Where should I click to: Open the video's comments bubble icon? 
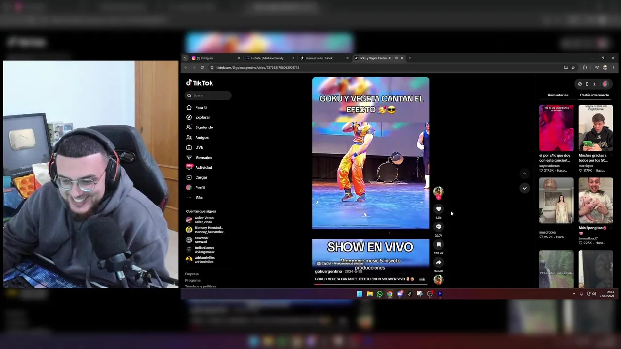coord(439,227)
